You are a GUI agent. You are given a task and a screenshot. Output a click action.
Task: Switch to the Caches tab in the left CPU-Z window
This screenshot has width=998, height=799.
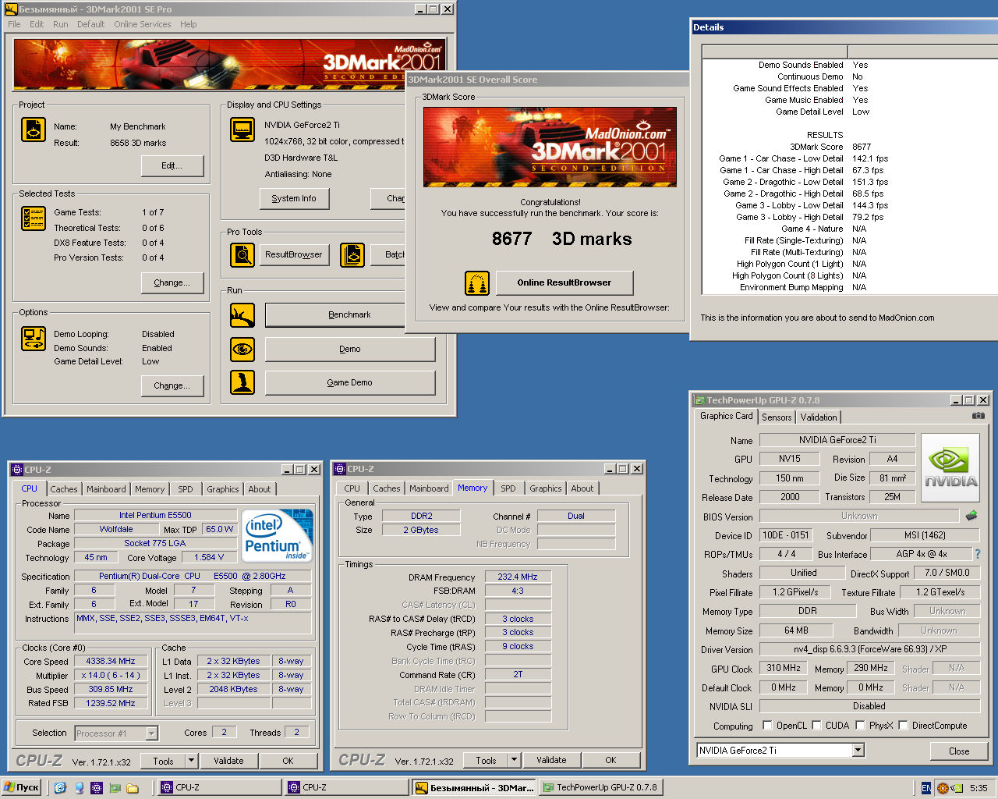[64, 489]
